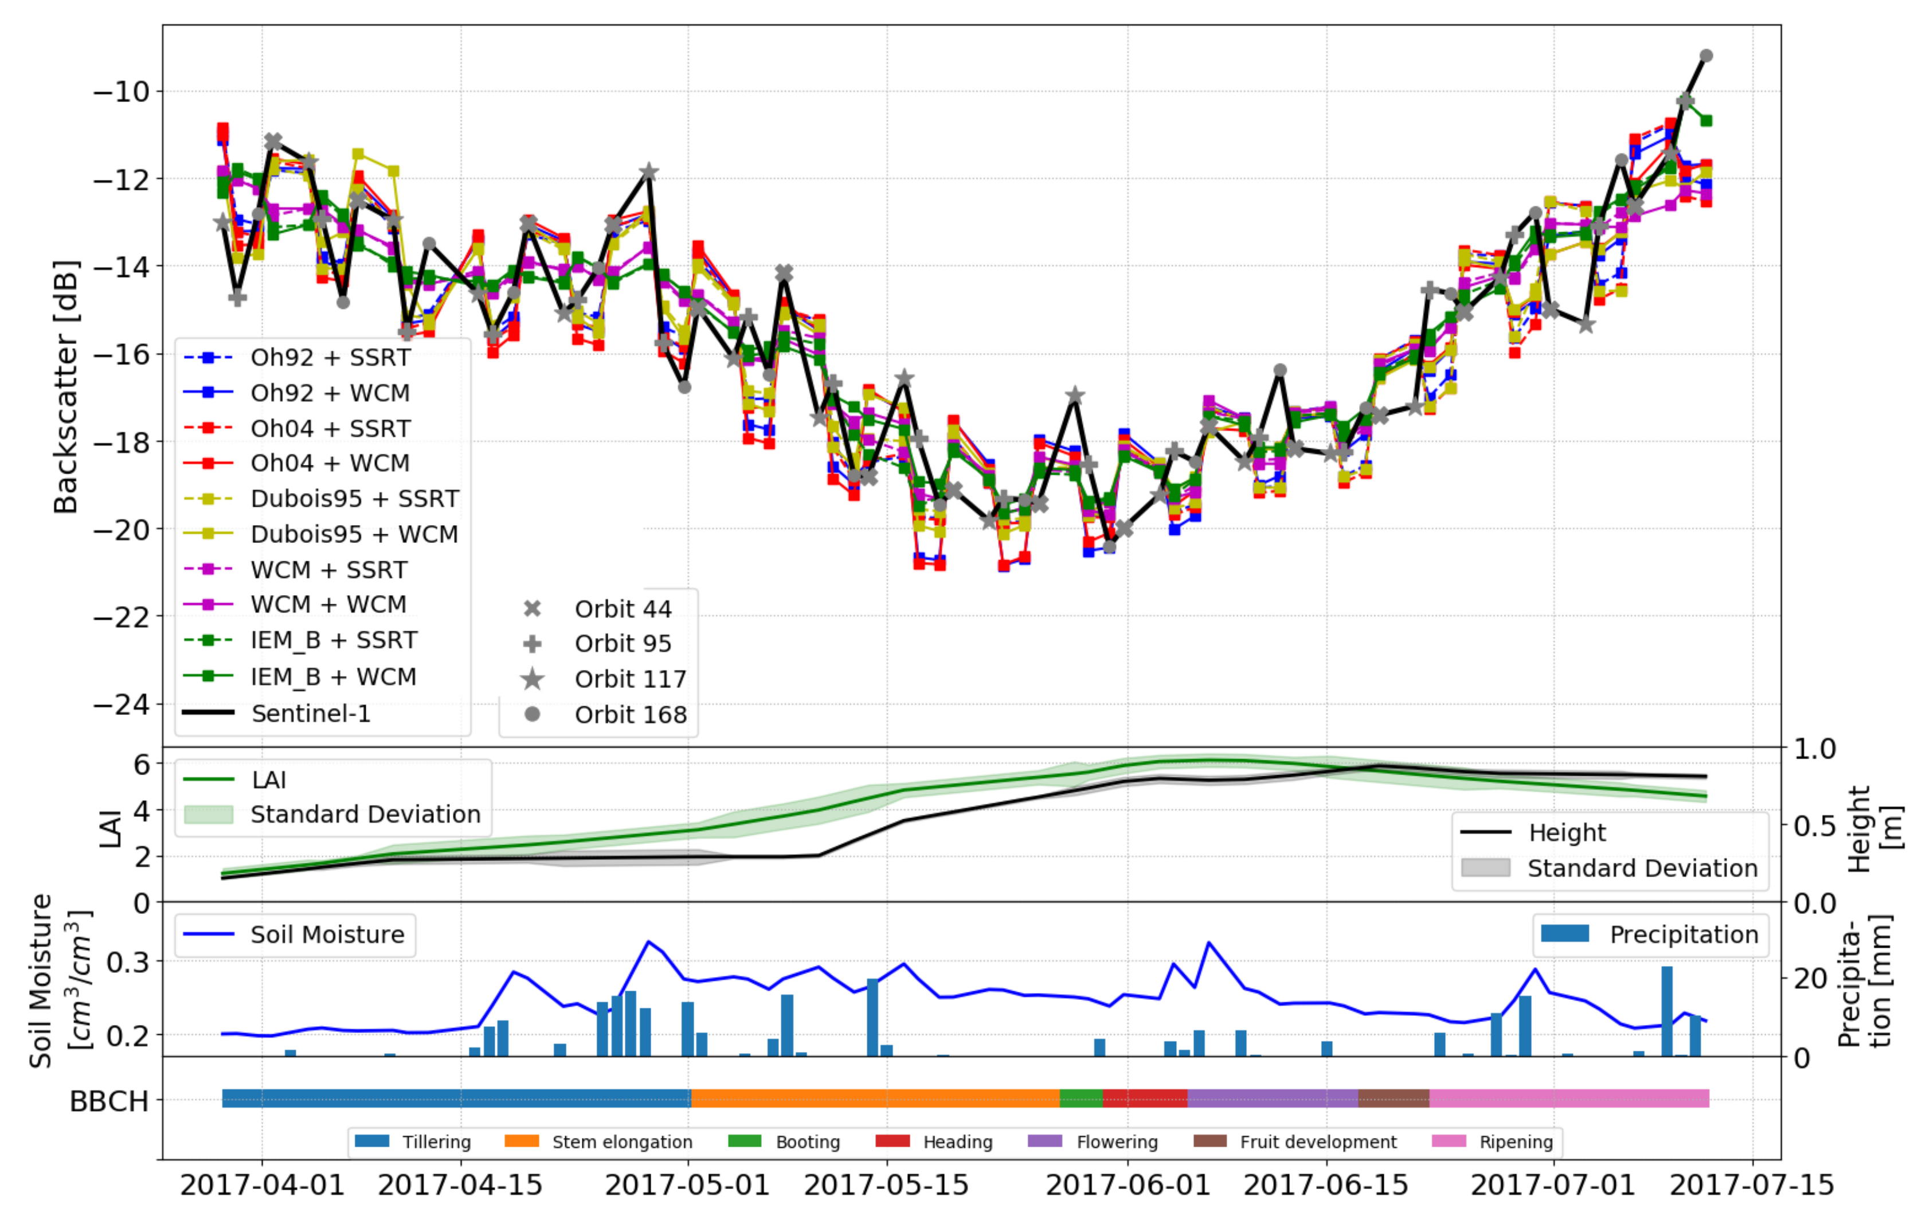
Task: Click the Height Standard Deviation gray swatch
Action: [1485, 868]
